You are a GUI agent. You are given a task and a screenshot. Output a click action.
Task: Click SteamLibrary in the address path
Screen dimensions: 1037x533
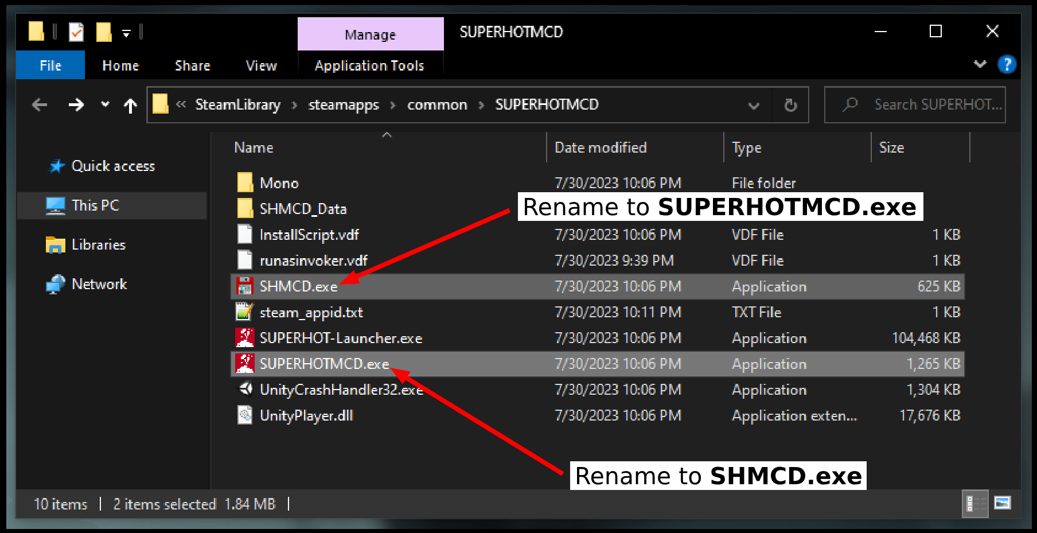coord(237,104)
